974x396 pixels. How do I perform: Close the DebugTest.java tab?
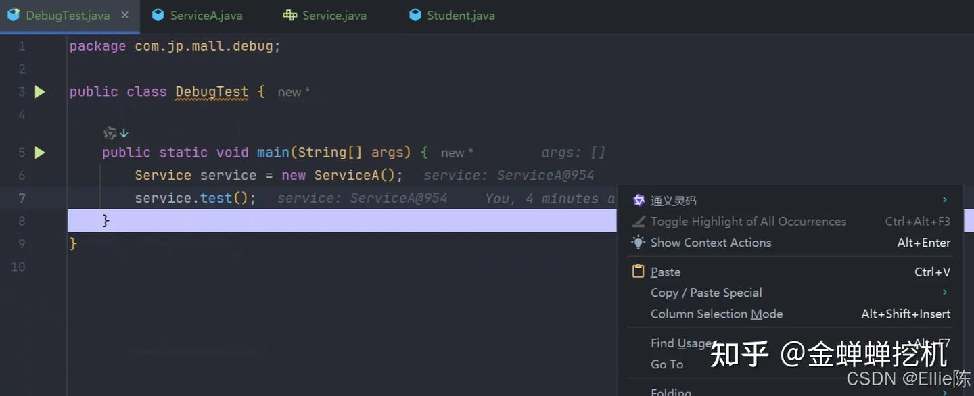(x=124, y=14)
